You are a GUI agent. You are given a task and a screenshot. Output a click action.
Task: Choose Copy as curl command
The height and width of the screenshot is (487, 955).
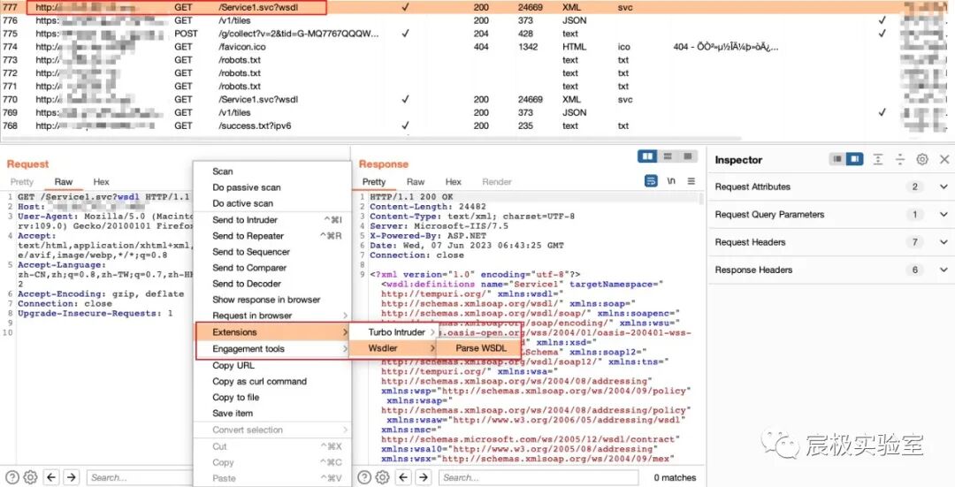pyautogui.click(x=272, y=381)
